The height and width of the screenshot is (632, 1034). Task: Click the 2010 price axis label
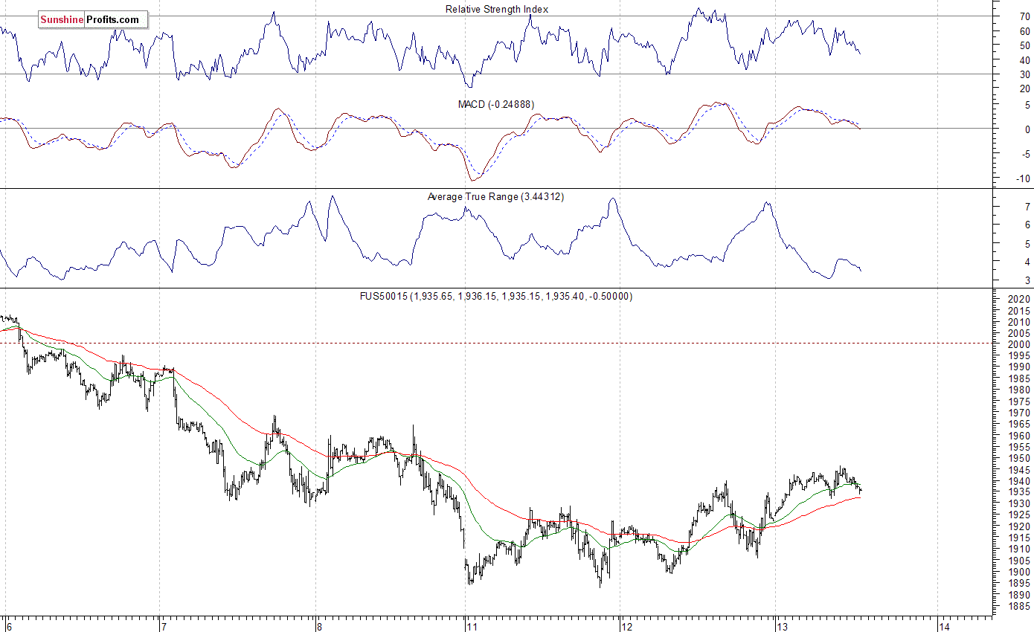coord(1018,322)
